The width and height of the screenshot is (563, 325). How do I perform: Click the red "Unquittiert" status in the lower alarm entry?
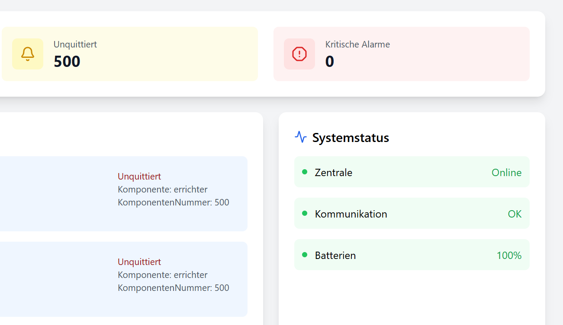(139, 262)
